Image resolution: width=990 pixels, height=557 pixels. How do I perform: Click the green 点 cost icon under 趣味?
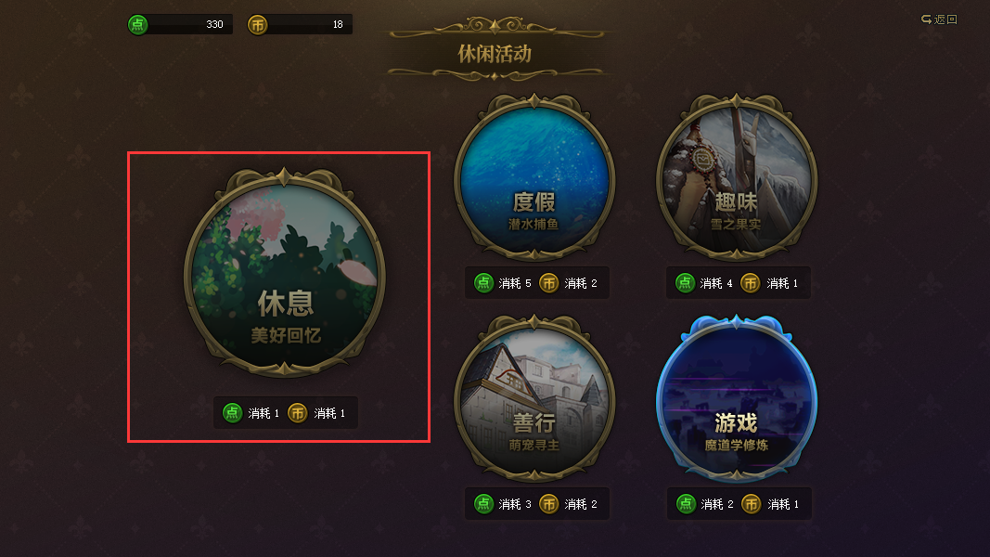pos(685,283)
